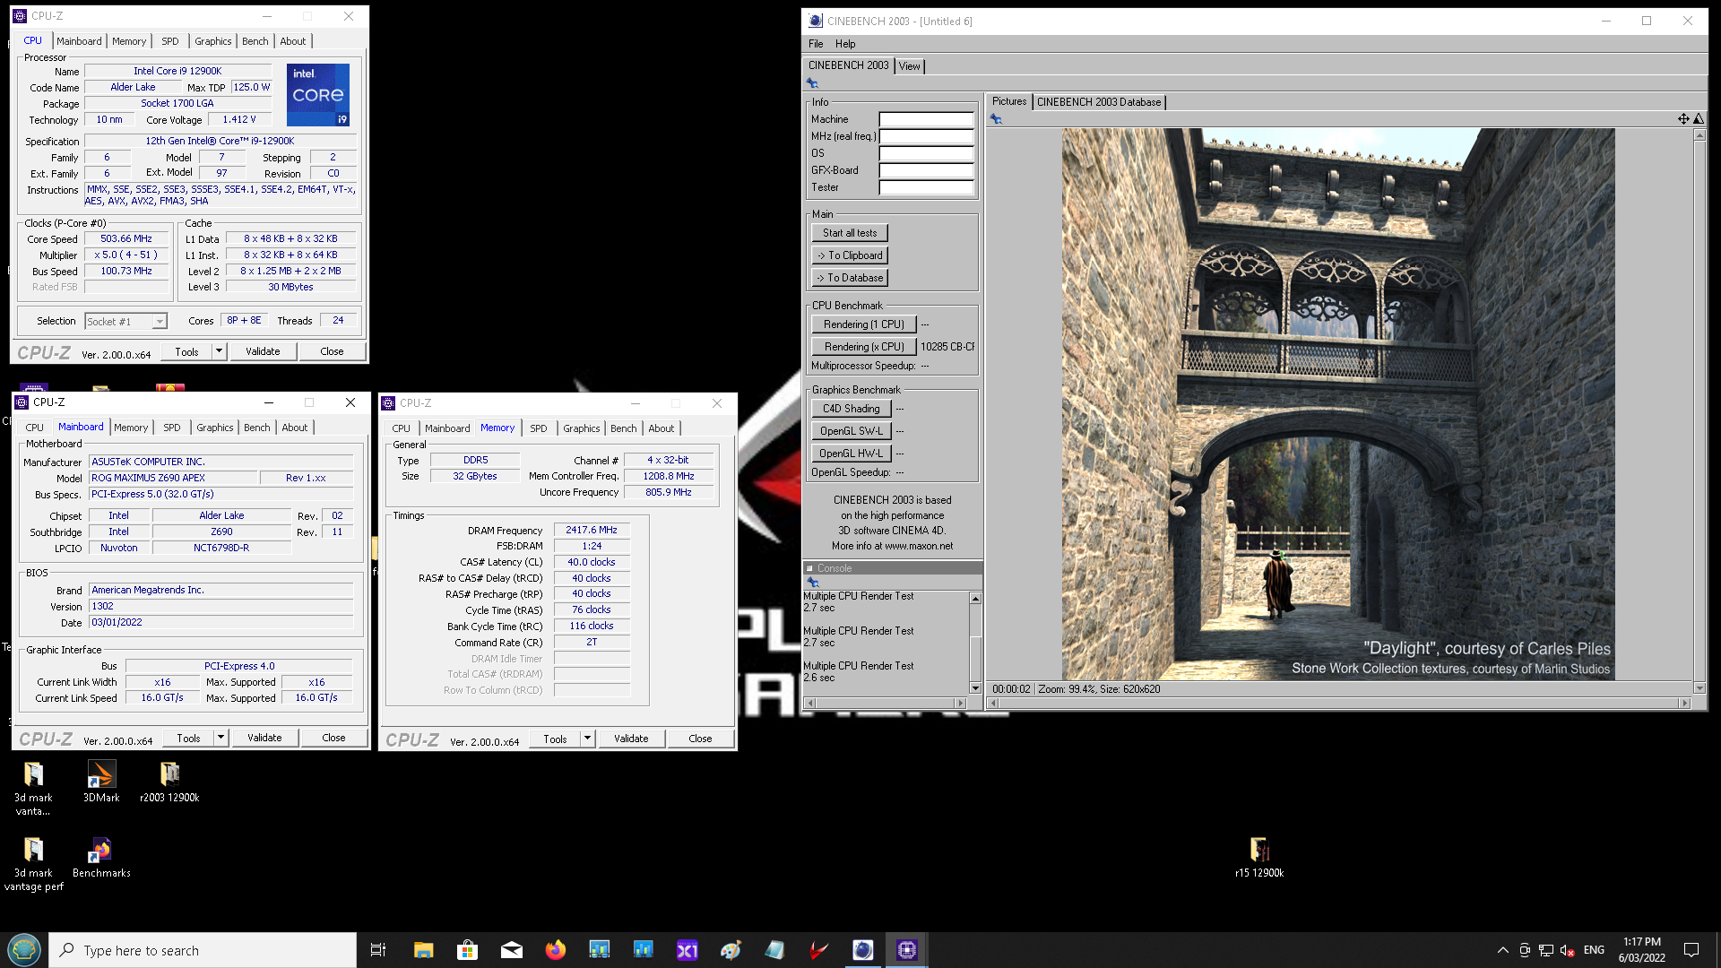Click the CPU-Z taskbar icon

click(907, 950)
